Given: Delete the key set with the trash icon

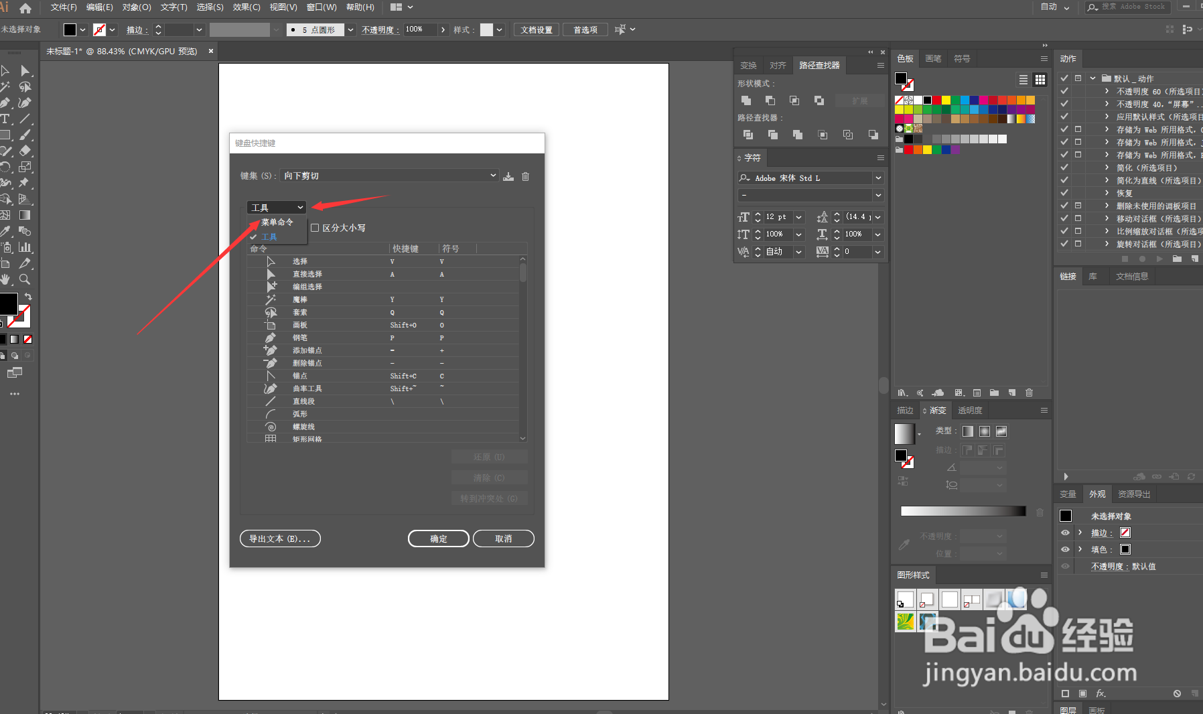Looking at the screenshot, I should (526, 176).
